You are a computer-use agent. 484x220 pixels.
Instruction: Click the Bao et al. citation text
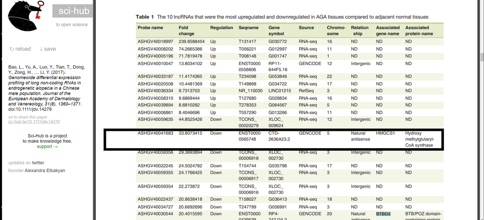(45, 87)
